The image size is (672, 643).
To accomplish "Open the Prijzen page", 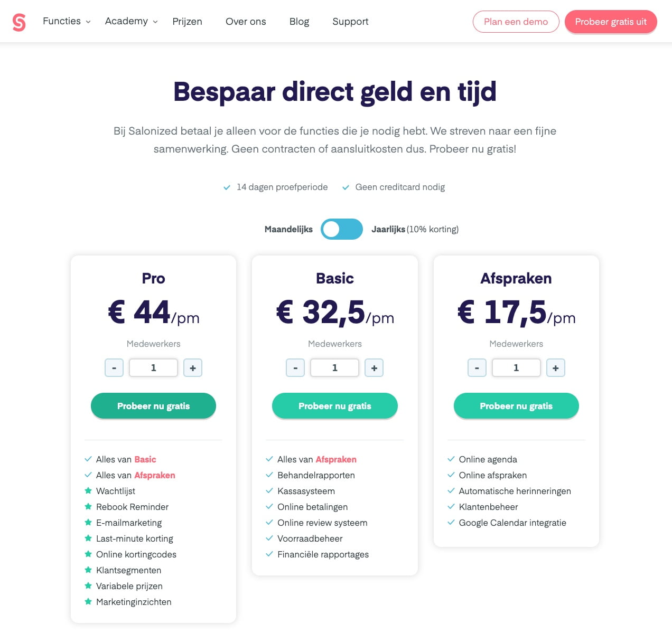I will click(187, 22).
